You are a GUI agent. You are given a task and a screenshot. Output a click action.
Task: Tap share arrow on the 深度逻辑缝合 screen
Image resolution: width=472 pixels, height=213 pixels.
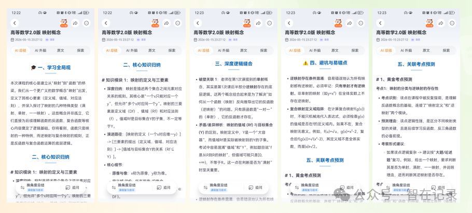pyautogui.click(x=258, y=23)
